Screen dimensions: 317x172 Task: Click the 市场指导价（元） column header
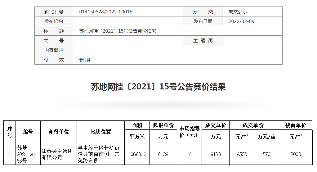click(189, 132)
